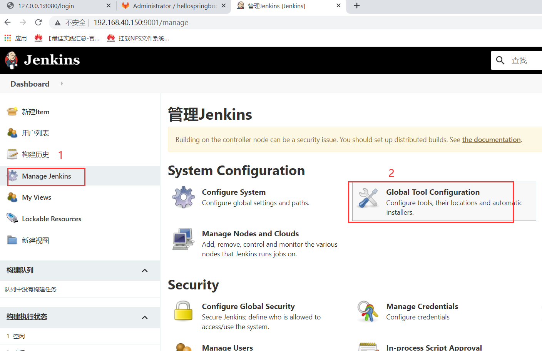Click the Jenkins header title text
542x351 pixels.
point(52,60)
